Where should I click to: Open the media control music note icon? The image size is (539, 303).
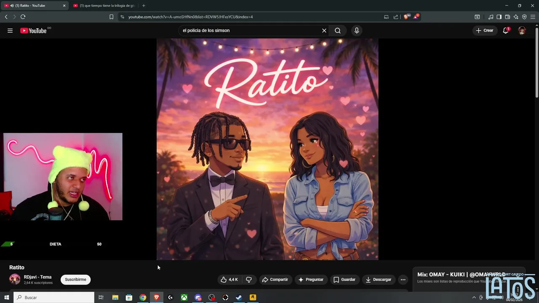click(491, 17)
